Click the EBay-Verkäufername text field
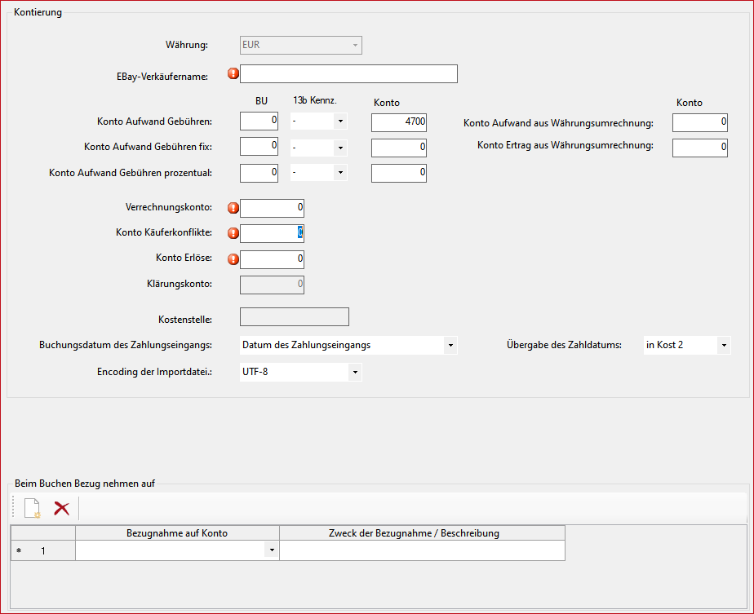The image size is (754, 614). point(348,74)
